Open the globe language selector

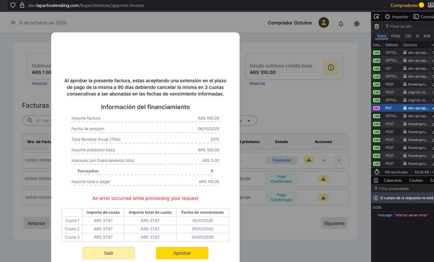[357, 23]
